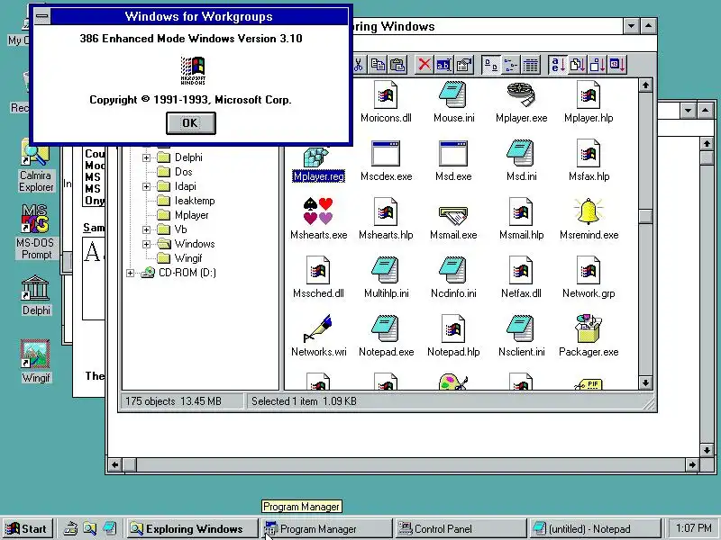Click the red X Delete toolbar icon
This screenshot has width=721, height=540.
(x=424, y=65)
